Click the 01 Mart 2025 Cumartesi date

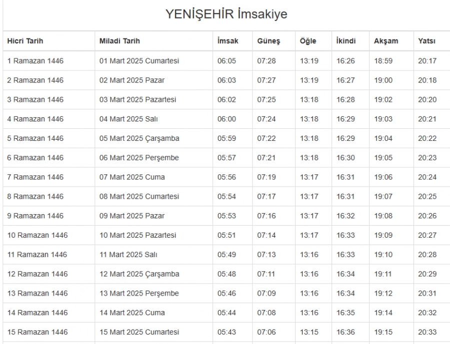139,61
